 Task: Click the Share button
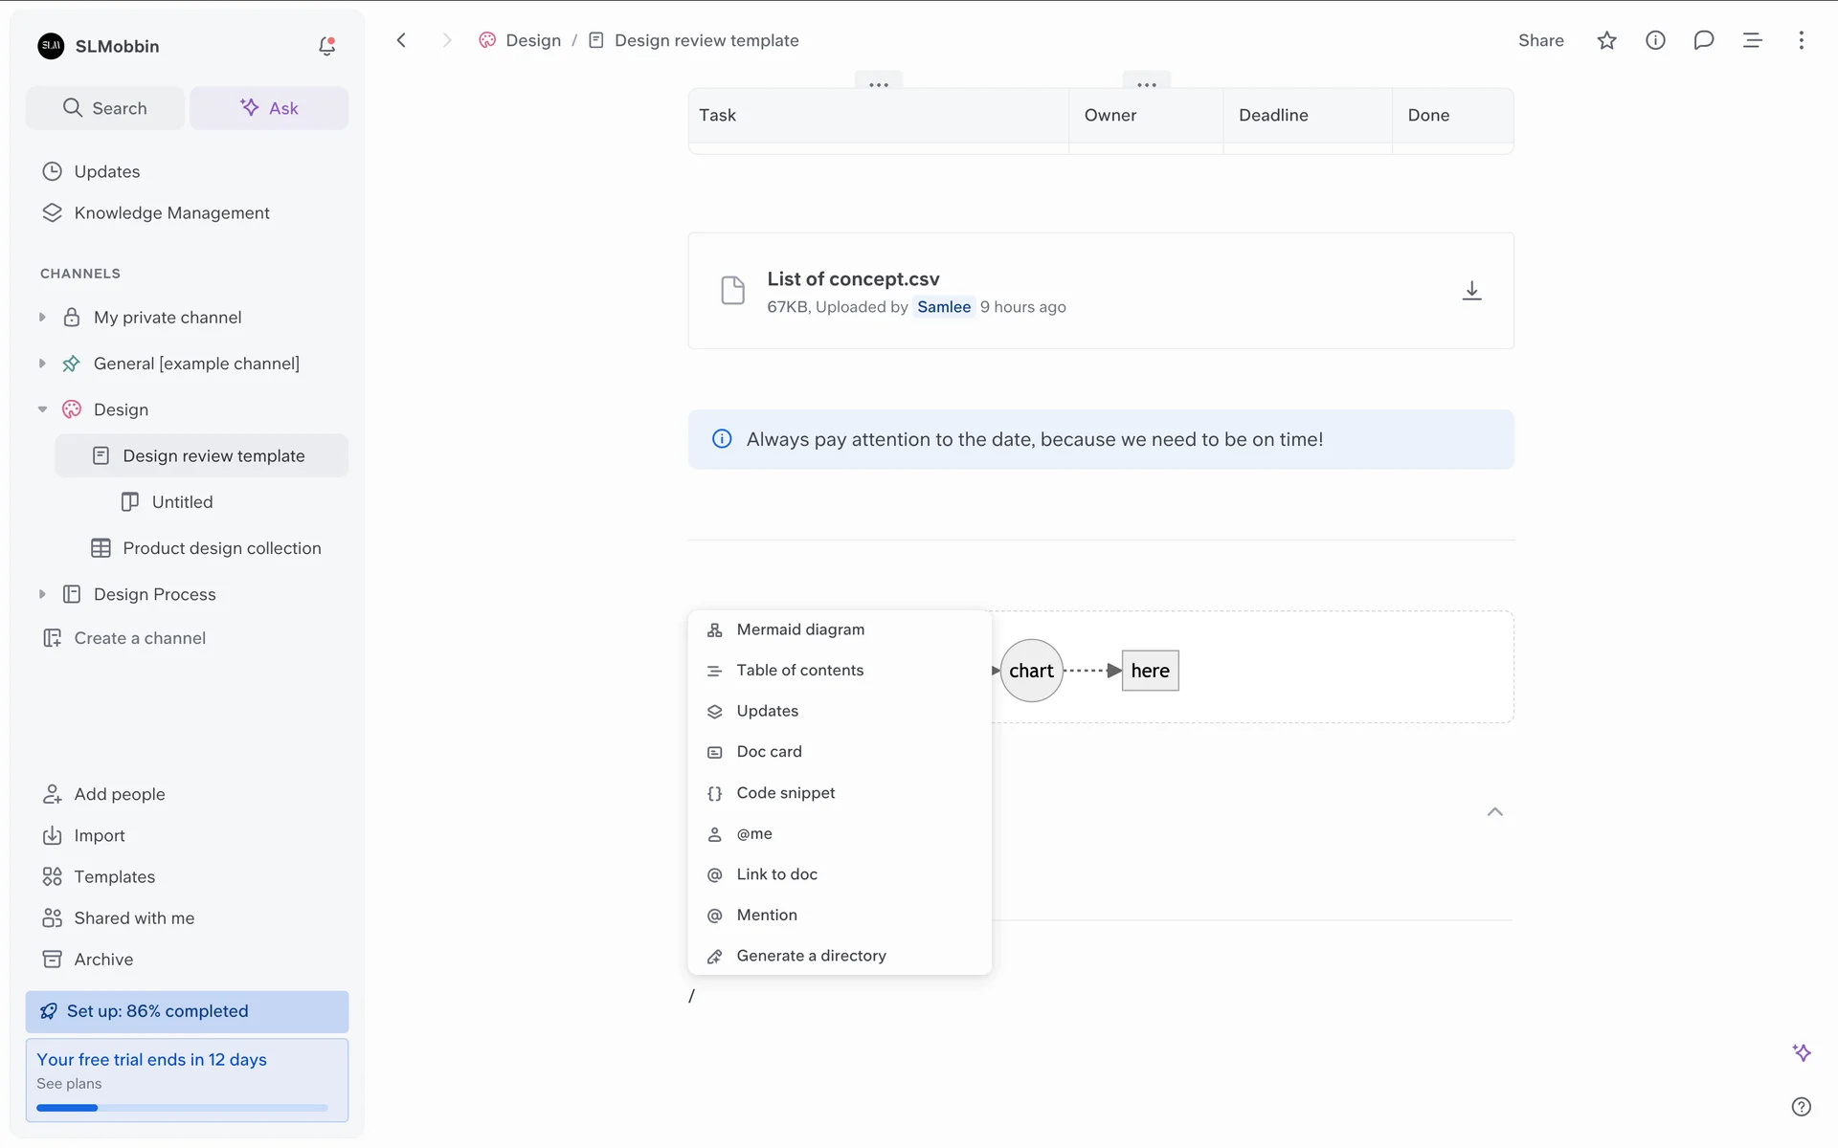tap(1540, 40)
